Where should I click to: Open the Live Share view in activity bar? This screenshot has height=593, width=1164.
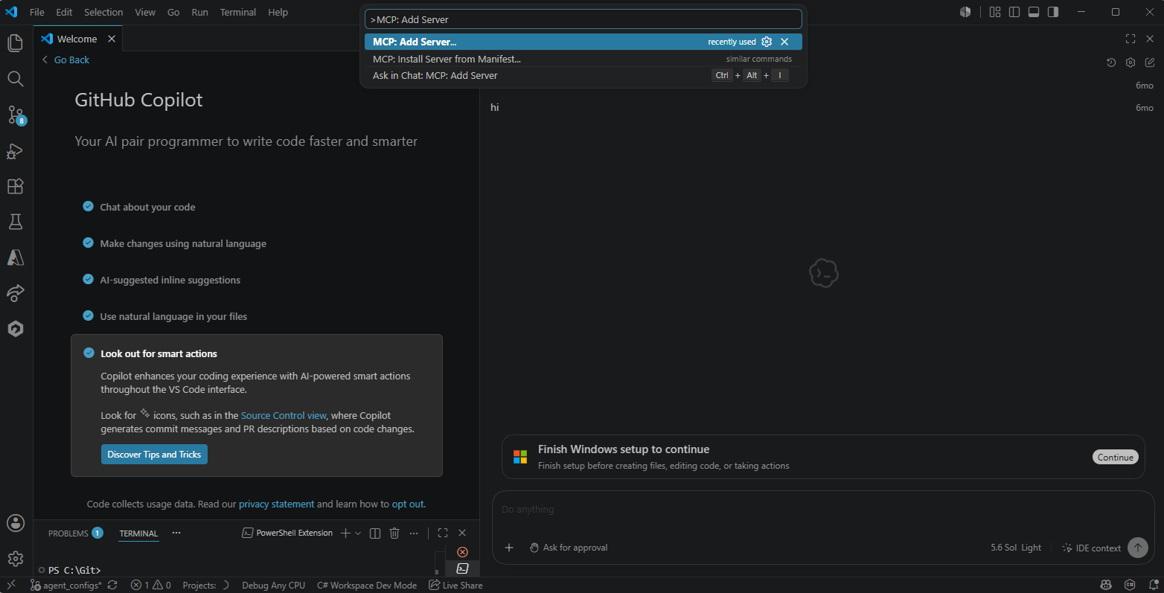click(x=16, y=292)
